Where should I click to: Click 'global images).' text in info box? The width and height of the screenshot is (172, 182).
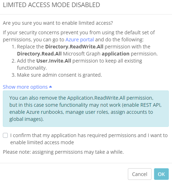[x=26, y=119]
